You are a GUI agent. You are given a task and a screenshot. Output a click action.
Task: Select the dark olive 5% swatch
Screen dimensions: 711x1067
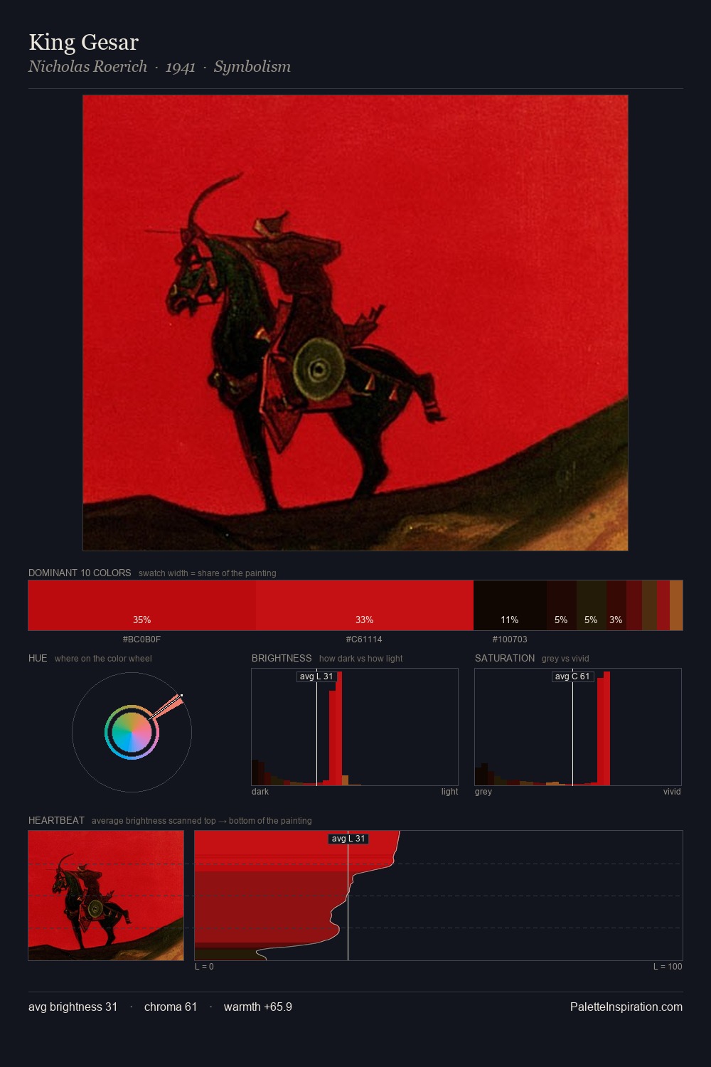[591, 605]
